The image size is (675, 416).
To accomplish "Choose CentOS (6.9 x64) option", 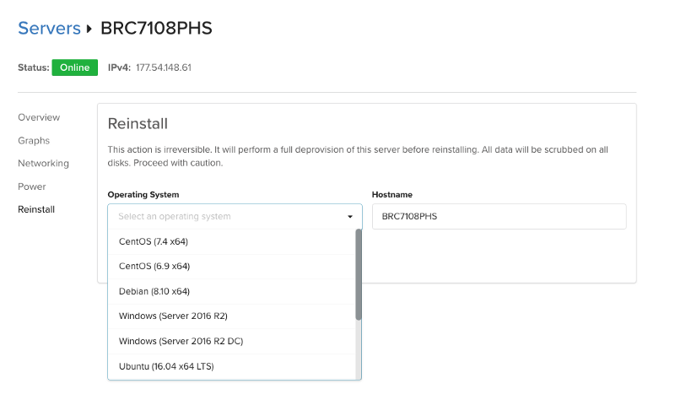I will pos(231,267).
